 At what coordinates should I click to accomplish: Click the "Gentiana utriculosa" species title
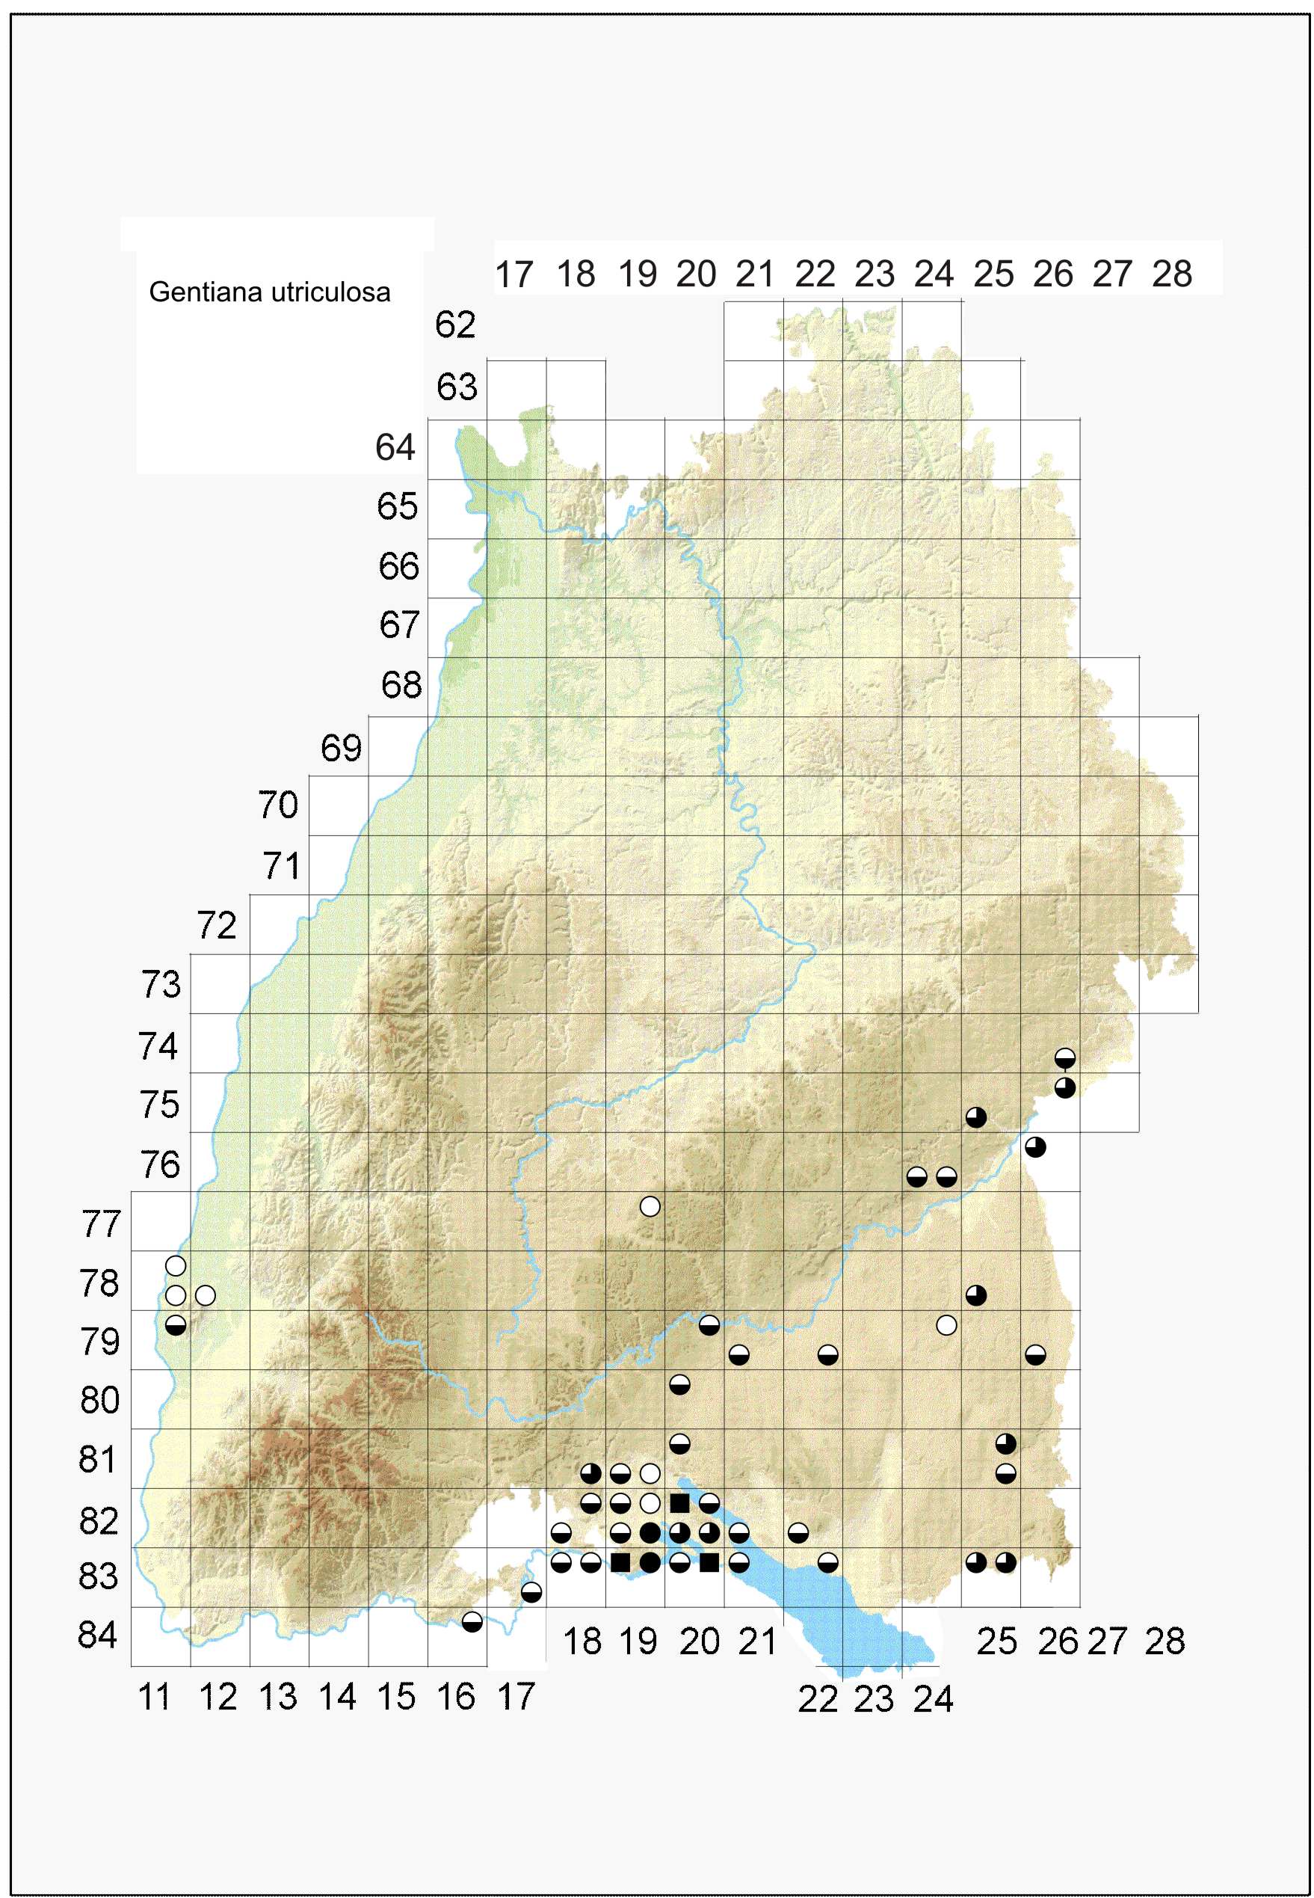tap(269, 292)
